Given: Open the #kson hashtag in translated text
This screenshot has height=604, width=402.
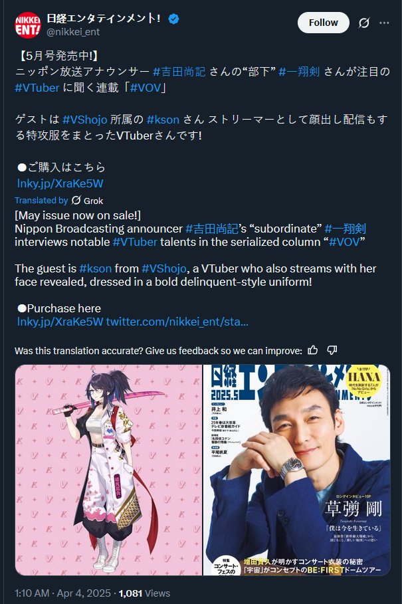Looking at the screenshot, I should point(96,268).
